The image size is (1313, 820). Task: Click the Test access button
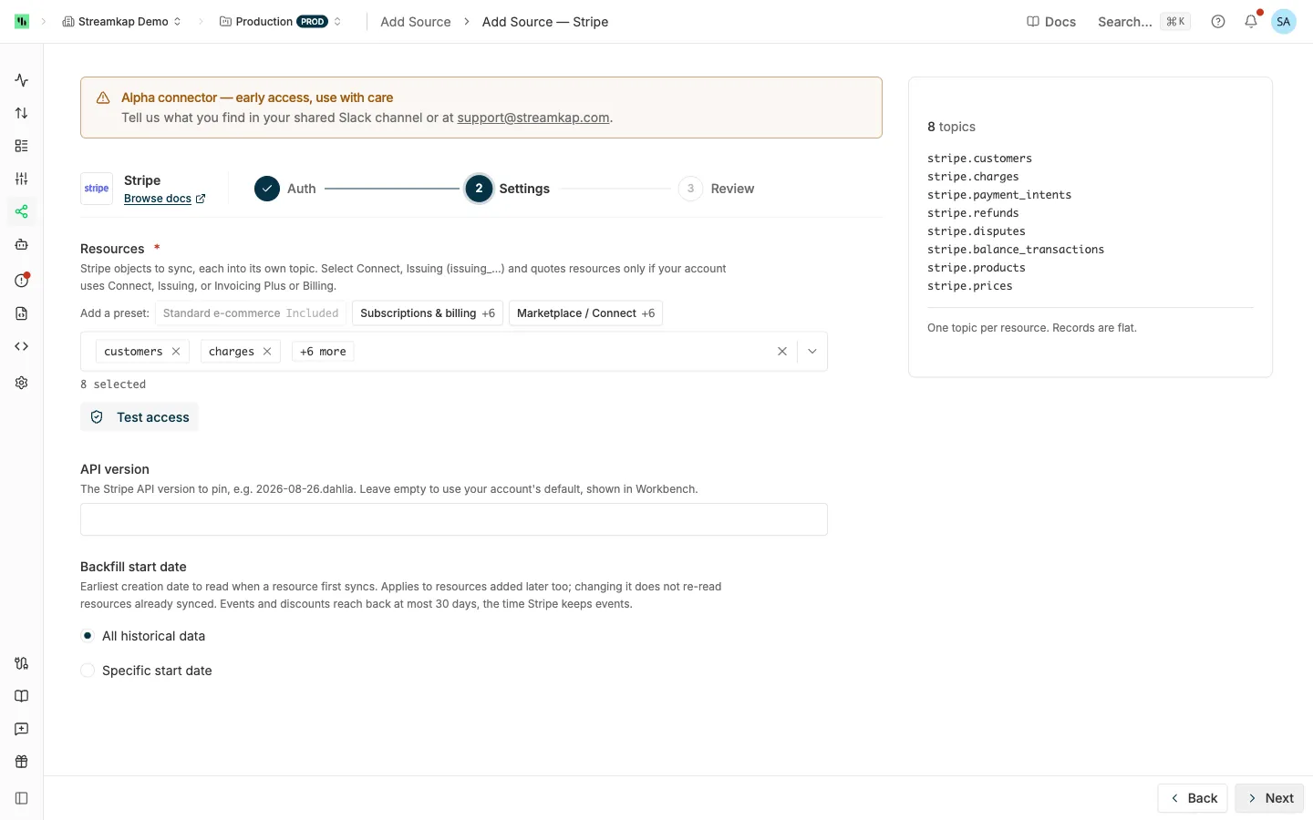(140, 417)
